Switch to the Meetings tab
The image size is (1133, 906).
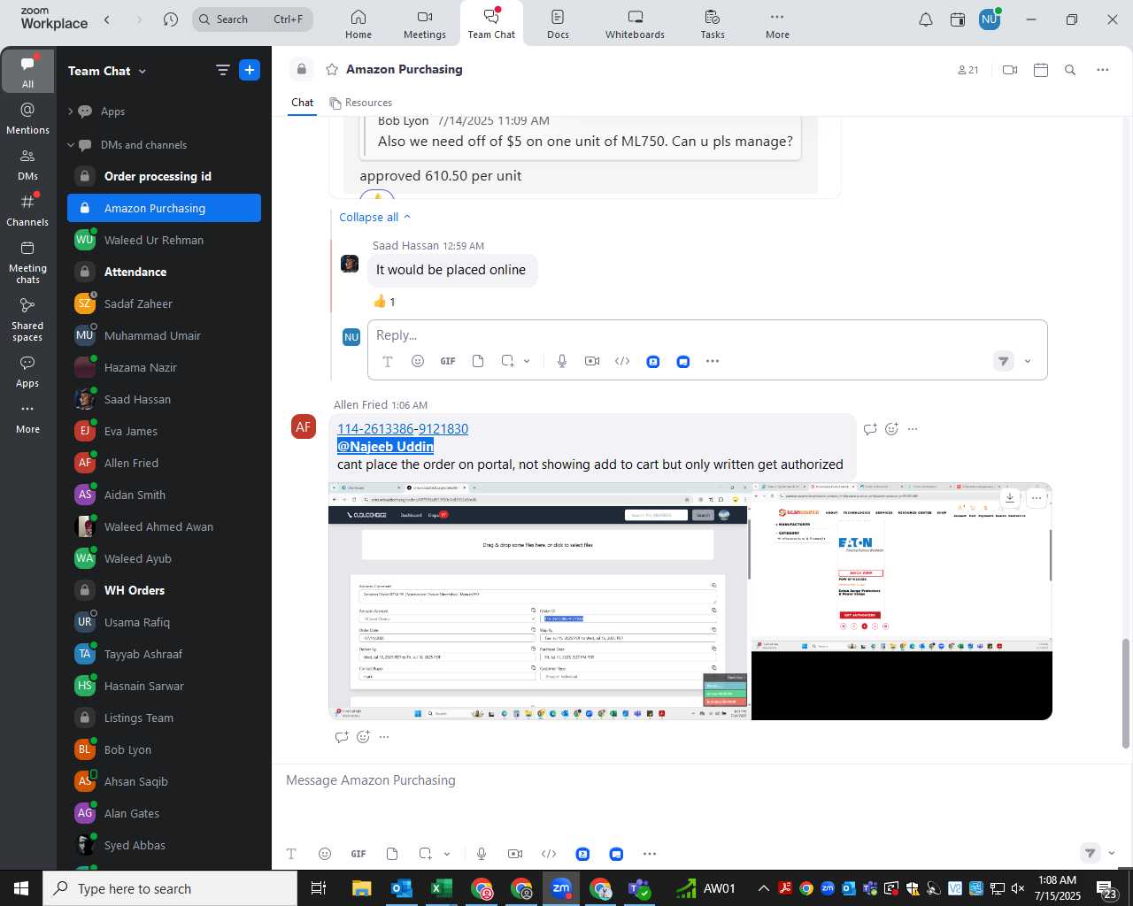pyautogui.click(x=425, y=24)
